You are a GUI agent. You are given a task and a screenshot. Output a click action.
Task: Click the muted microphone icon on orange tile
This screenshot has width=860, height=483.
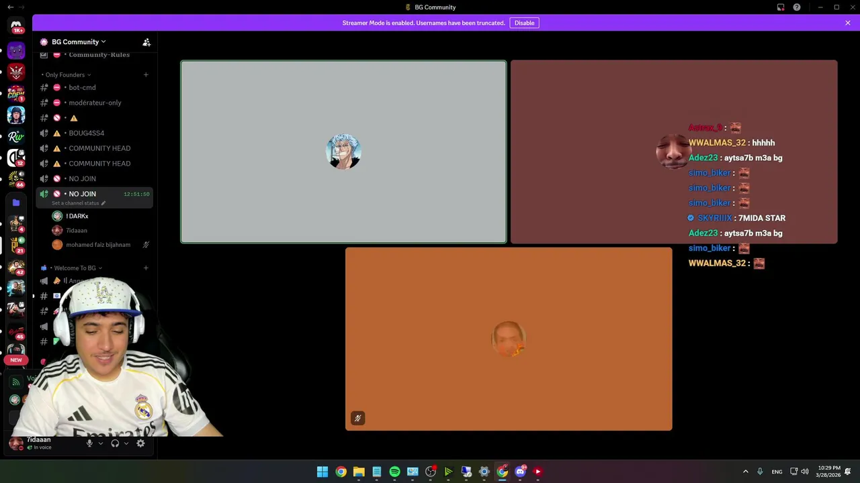pos(357,418)
